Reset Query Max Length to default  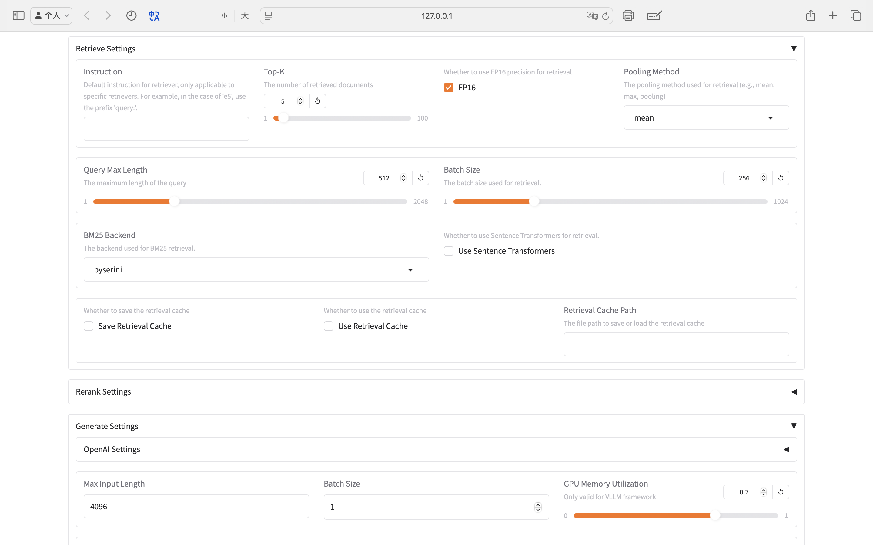[x=421, y=178]
